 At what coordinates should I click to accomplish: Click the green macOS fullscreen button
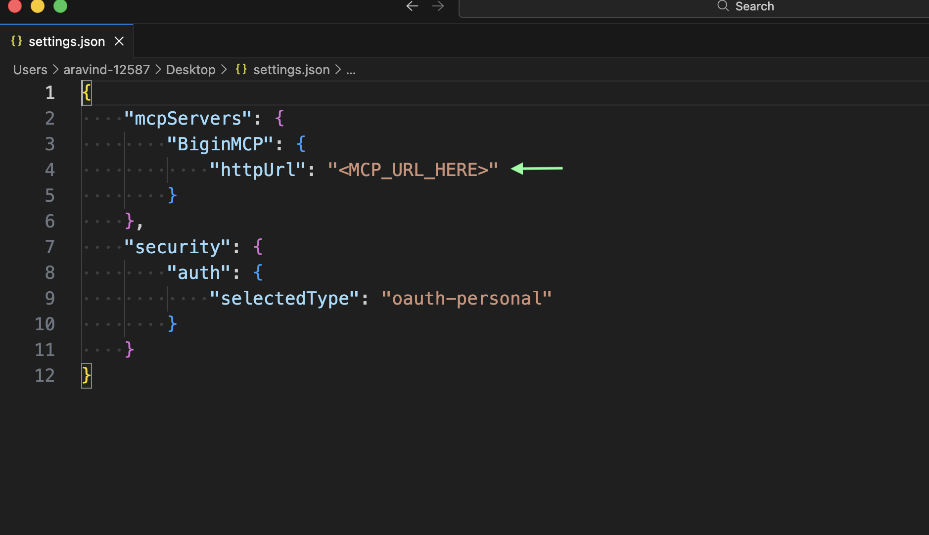[x=60, y=6]
